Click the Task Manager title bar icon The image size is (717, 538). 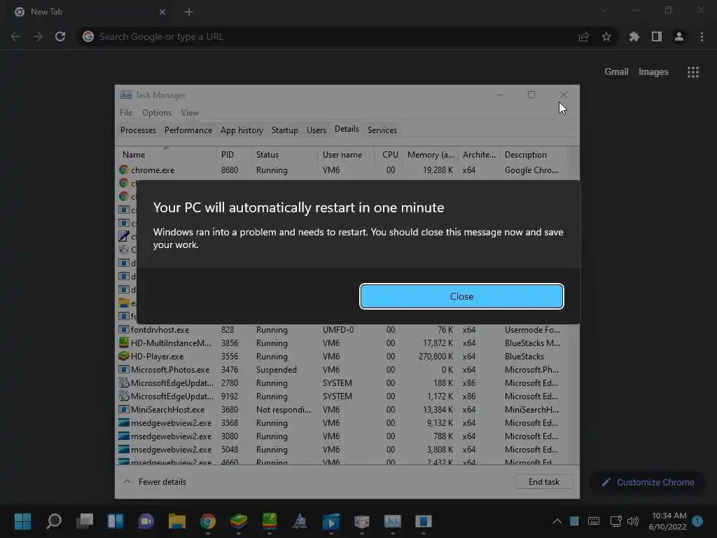pos(126,95)
